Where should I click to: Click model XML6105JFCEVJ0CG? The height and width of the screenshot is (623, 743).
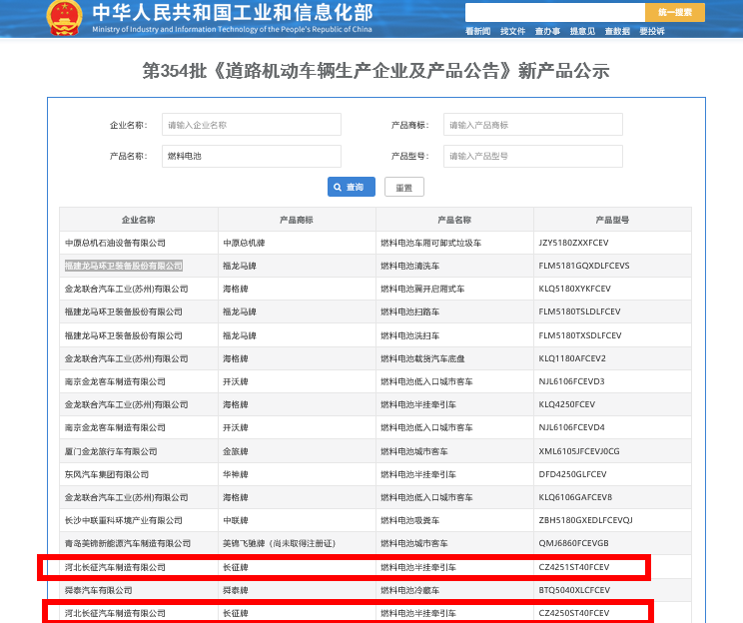pos(579,451)
